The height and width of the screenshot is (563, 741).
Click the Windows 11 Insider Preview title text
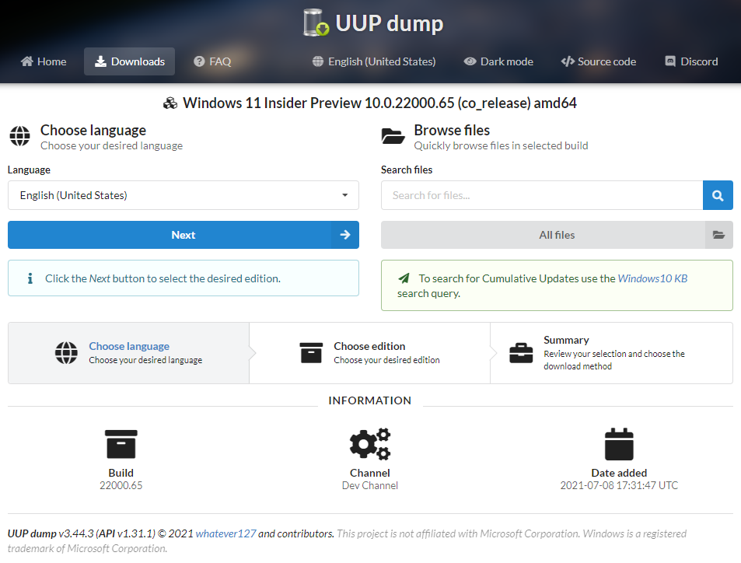click(x=380, y=103)
